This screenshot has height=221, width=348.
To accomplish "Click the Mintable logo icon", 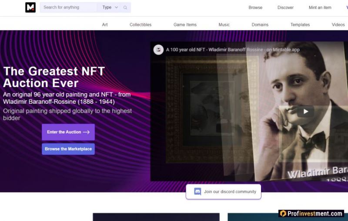I will pos(30,7).
